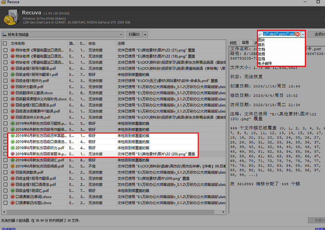
Task: Tick the checkbox for 四级翻译讲义勘误.docx
Action: pos(6,93)
